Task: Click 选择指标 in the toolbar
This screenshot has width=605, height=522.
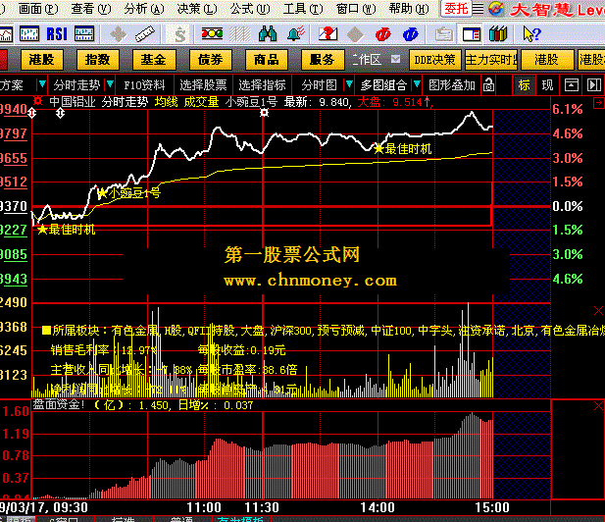Action: [x=262, y=85]
